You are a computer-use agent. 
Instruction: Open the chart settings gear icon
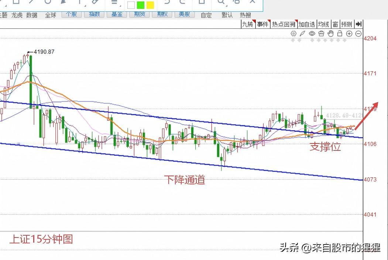(293, 33)
